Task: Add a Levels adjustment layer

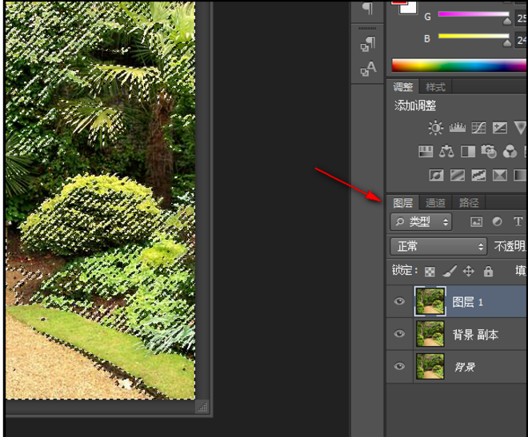Action: 458,128
